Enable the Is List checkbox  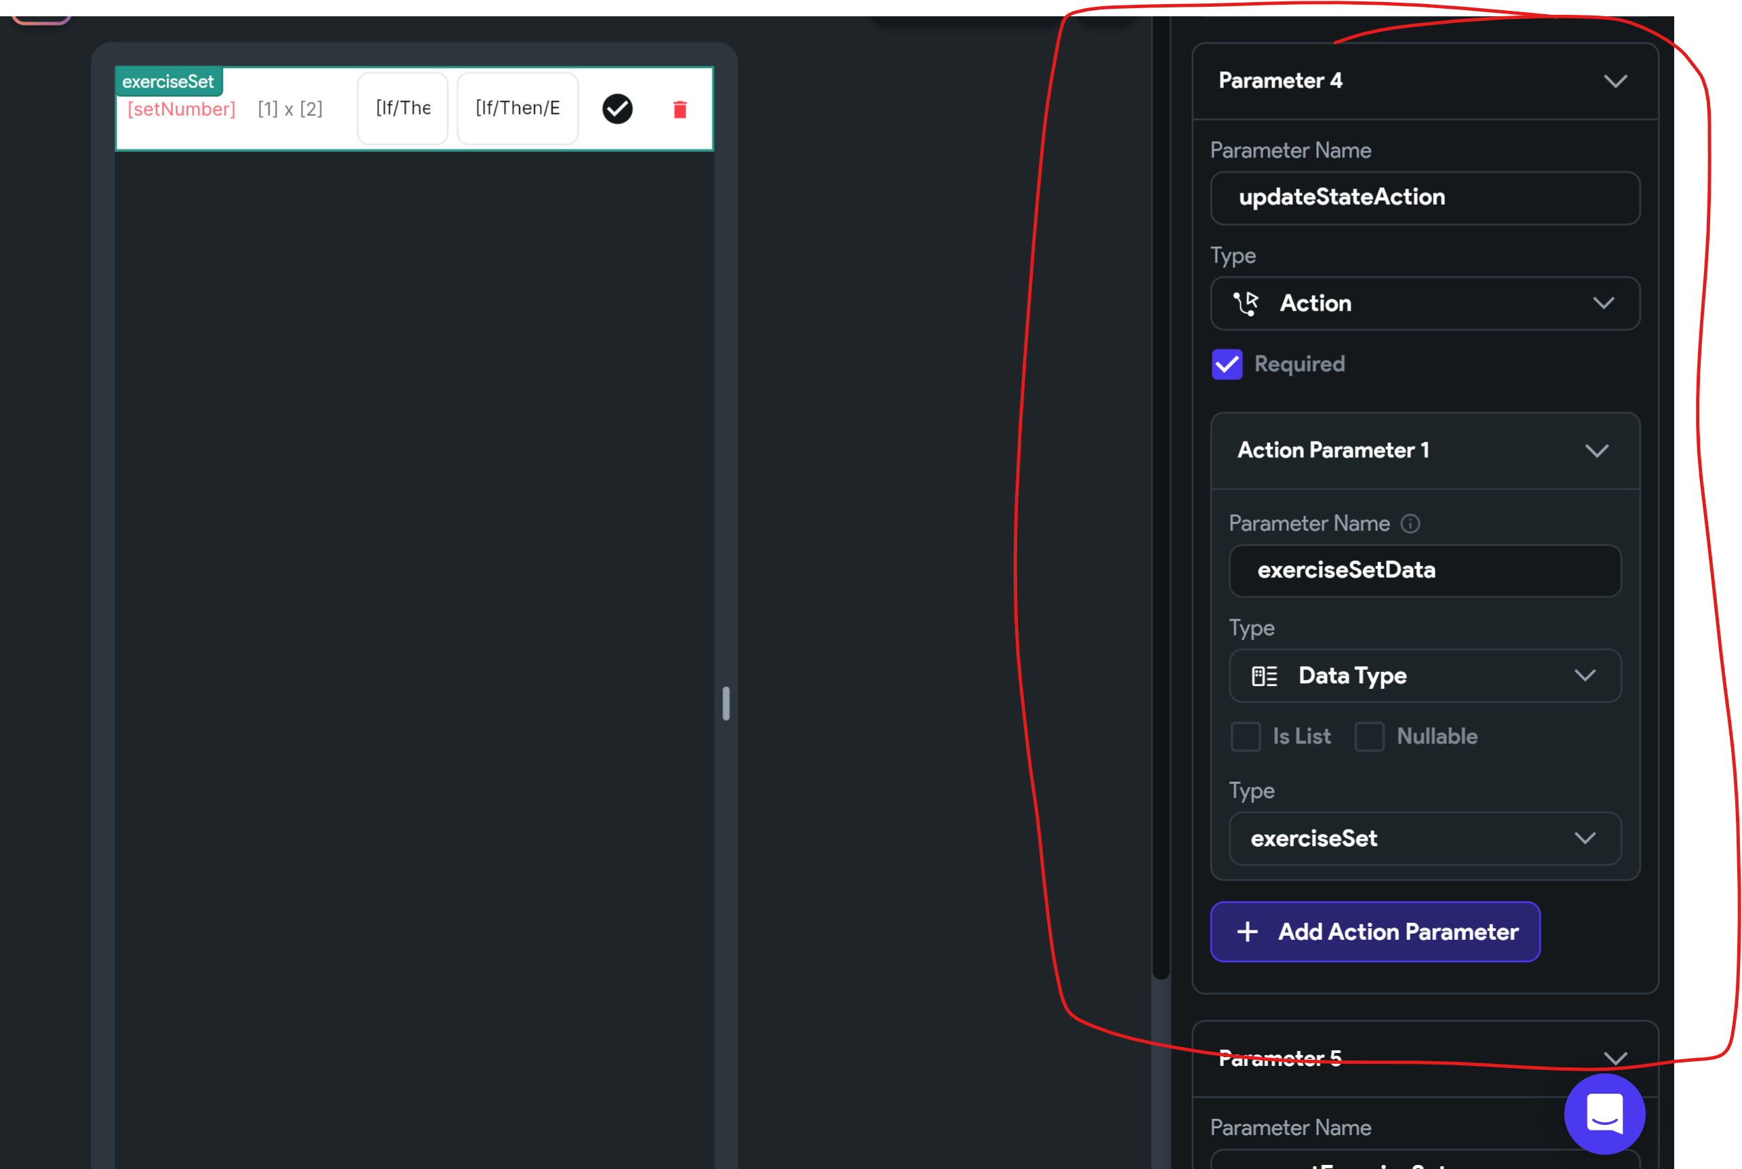click(1246, 736)
